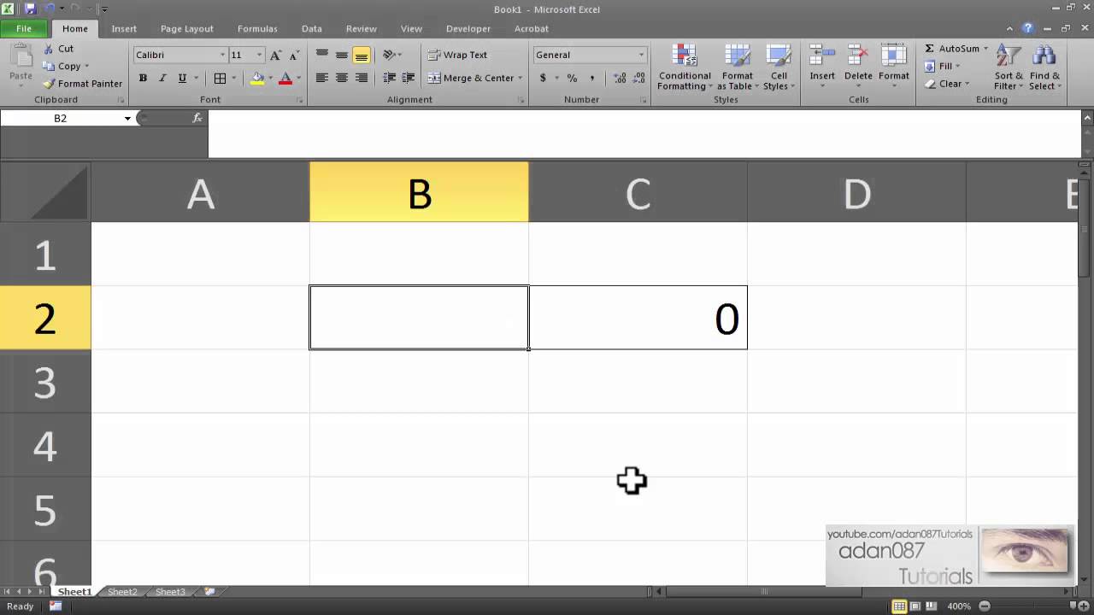Click the Fill Color yellow swatch
This screenshot has width=1094, height=615.
257,78
